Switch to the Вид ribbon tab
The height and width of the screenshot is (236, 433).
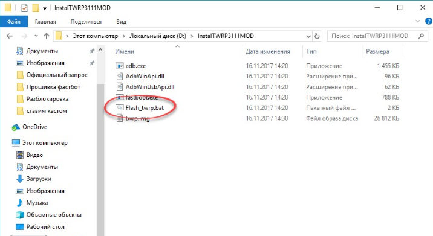pyautogui.click(x=121, y=22)
